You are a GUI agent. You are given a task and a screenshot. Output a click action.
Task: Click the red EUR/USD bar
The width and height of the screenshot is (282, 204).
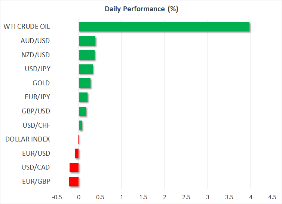tap(77, 153)
